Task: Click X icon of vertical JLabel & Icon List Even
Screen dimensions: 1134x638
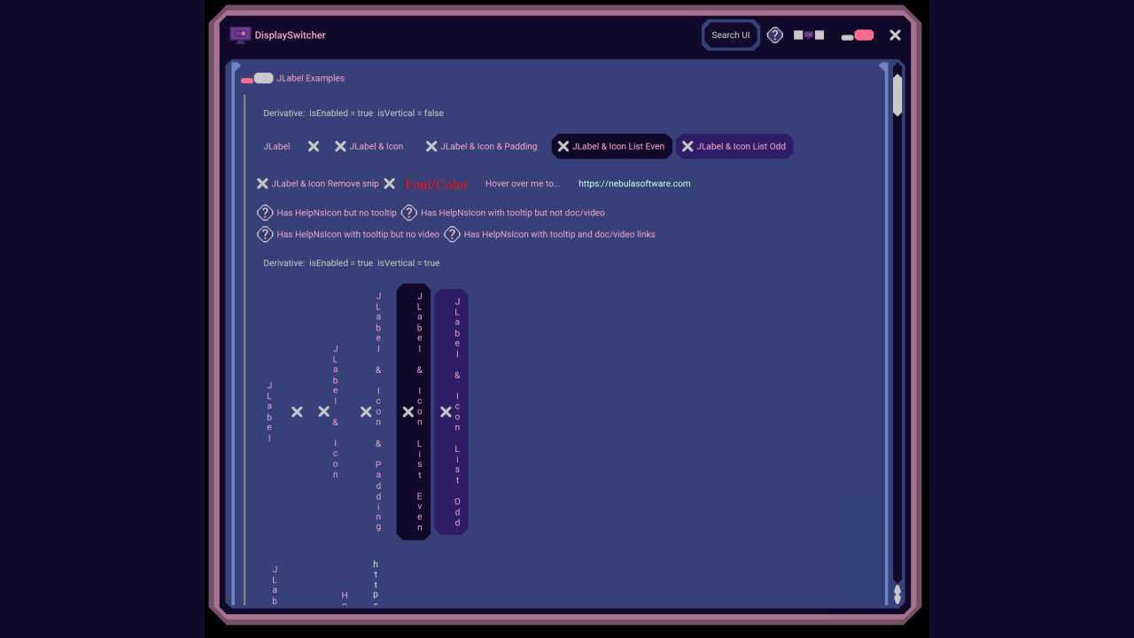Action: pyautogui.click(x=408, y=412)
